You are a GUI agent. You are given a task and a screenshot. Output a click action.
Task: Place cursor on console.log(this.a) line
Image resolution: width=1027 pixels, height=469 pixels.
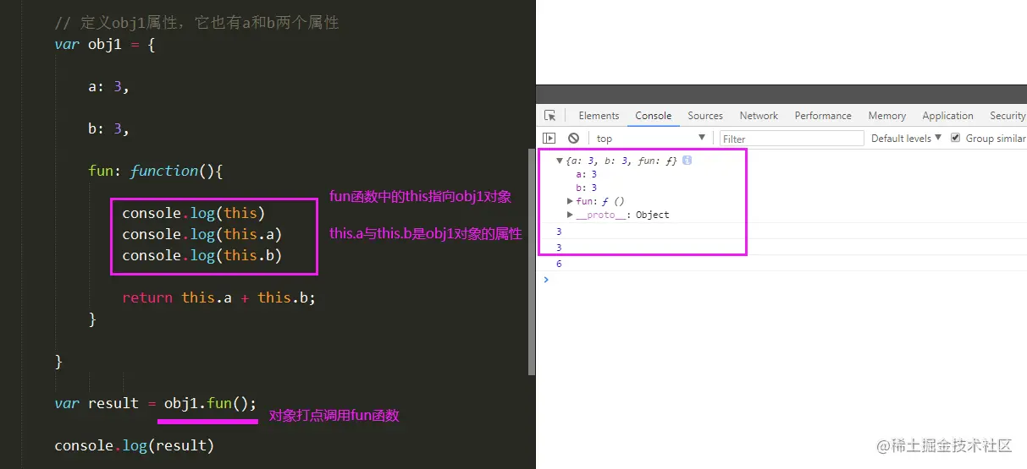202,234
